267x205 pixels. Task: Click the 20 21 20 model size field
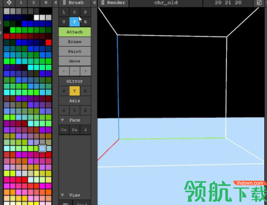point(228,3)
